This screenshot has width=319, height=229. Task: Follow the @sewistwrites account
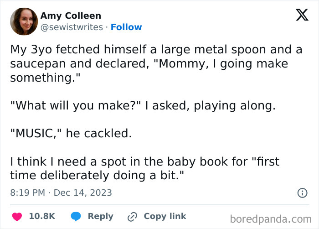(126, 27)
